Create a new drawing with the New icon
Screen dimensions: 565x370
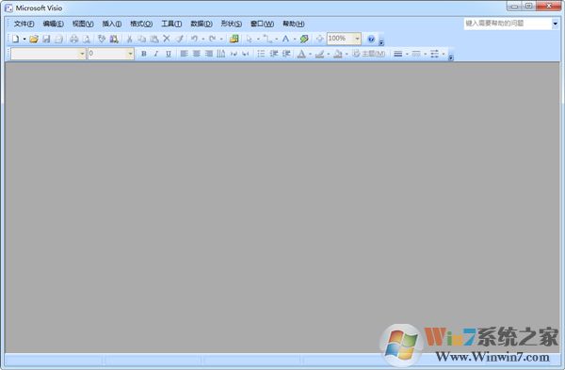[15, 39]
